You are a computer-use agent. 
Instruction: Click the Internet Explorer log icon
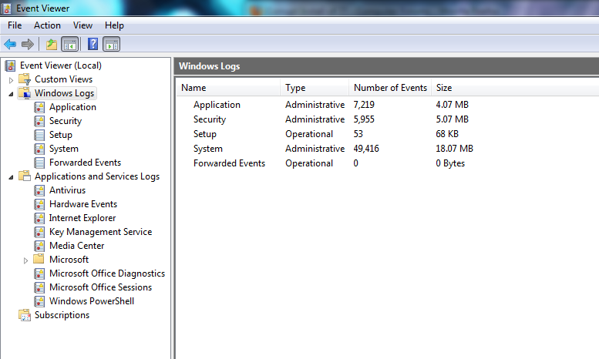(39, 218)
